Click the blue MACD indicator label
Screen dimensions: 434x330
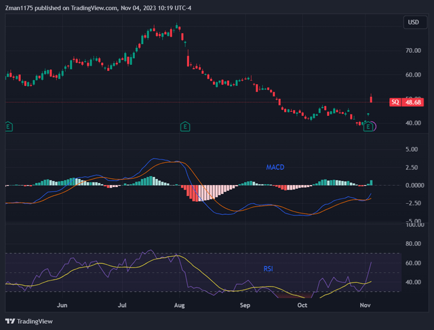click(x=275, y=167)
